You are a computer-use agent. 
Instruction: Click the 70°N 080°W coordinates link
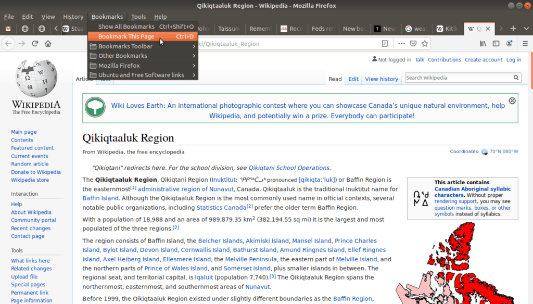(504, 151)
